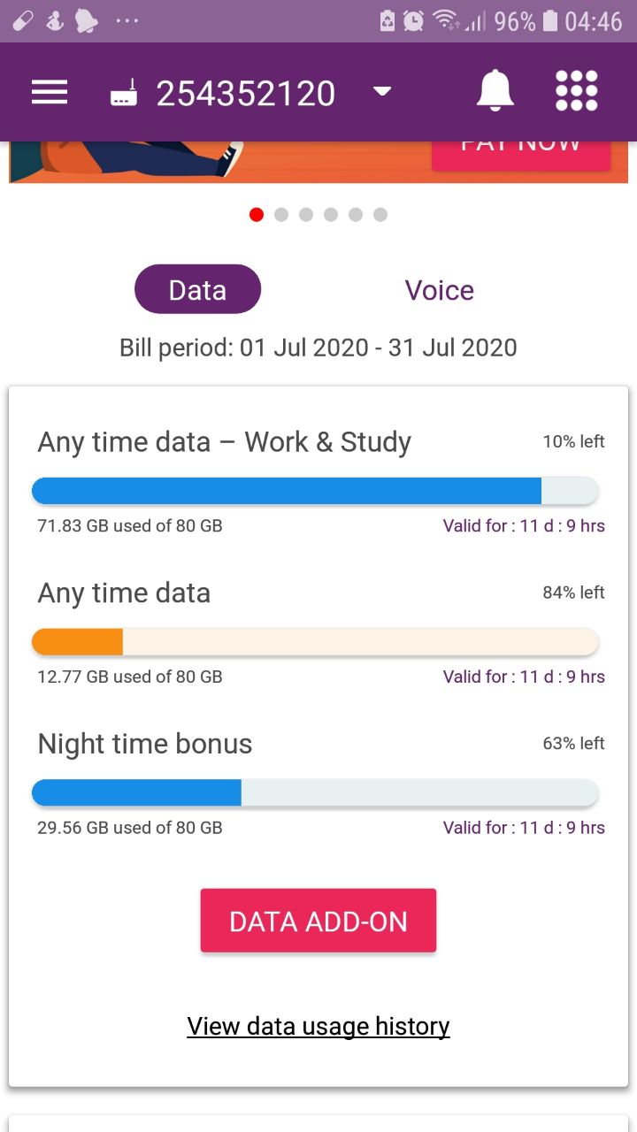Tap the Work & Study data usage bar
This screenshot has height=1132, width=637.
point(315,491)
